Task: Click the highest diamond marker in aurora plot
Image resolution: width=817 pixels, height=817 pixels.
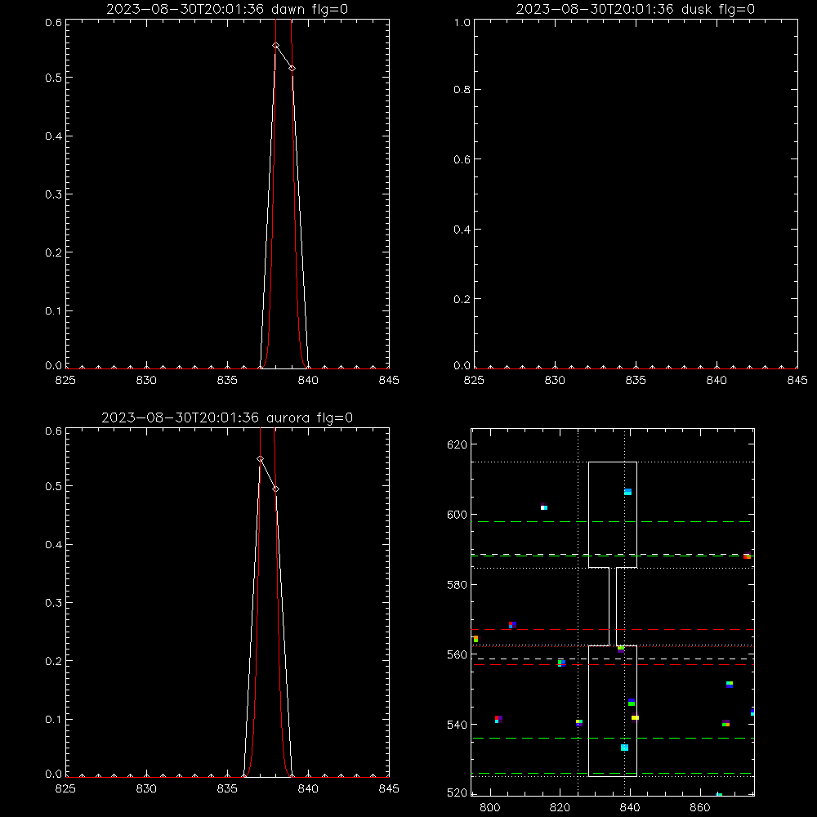Action: pyautogui.click(x=260, y=459)
